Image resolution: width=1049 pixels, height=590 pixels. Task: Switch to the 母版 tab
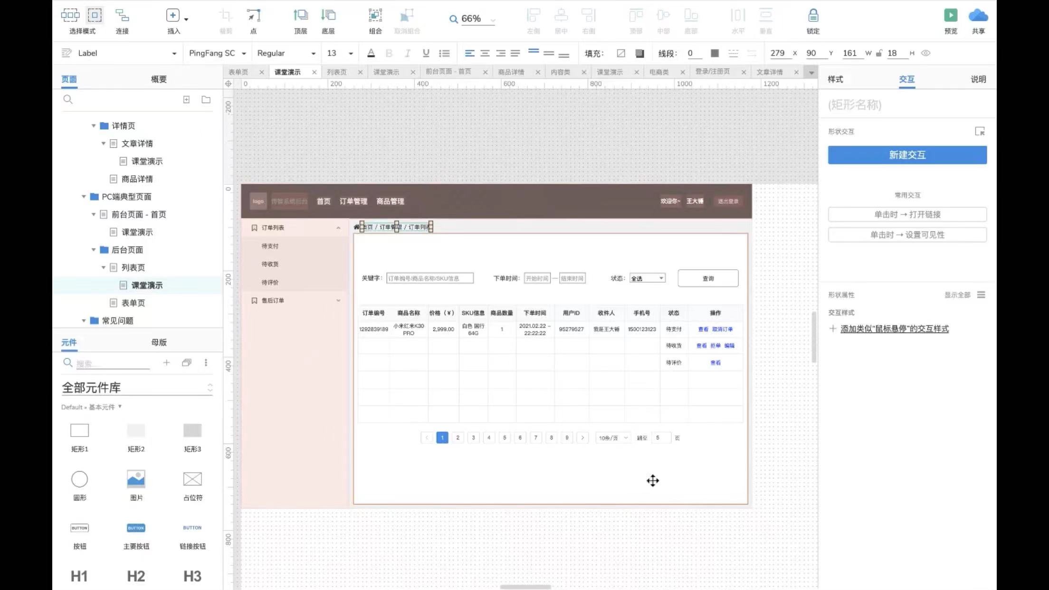click(159, 343)
